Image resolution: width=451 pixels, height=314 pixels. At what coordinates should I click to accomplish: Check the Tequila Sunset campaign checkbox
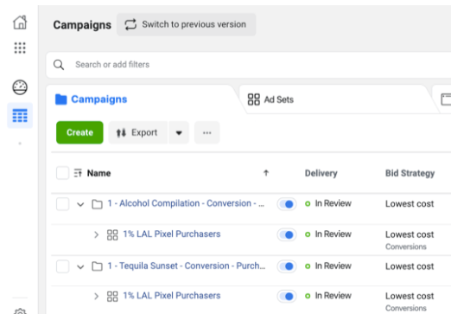click(x=62, y=266)
